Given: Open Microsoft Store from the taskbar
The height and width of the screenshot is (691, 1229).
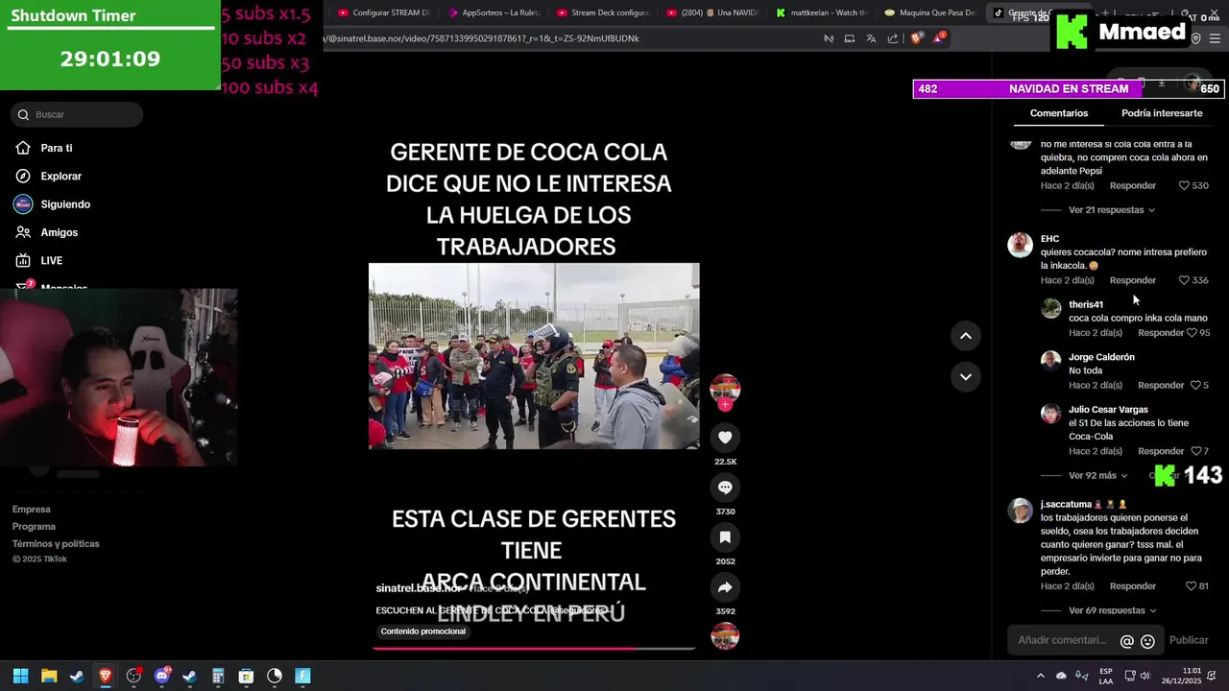Looking at the screenshot, I should 246,676.
